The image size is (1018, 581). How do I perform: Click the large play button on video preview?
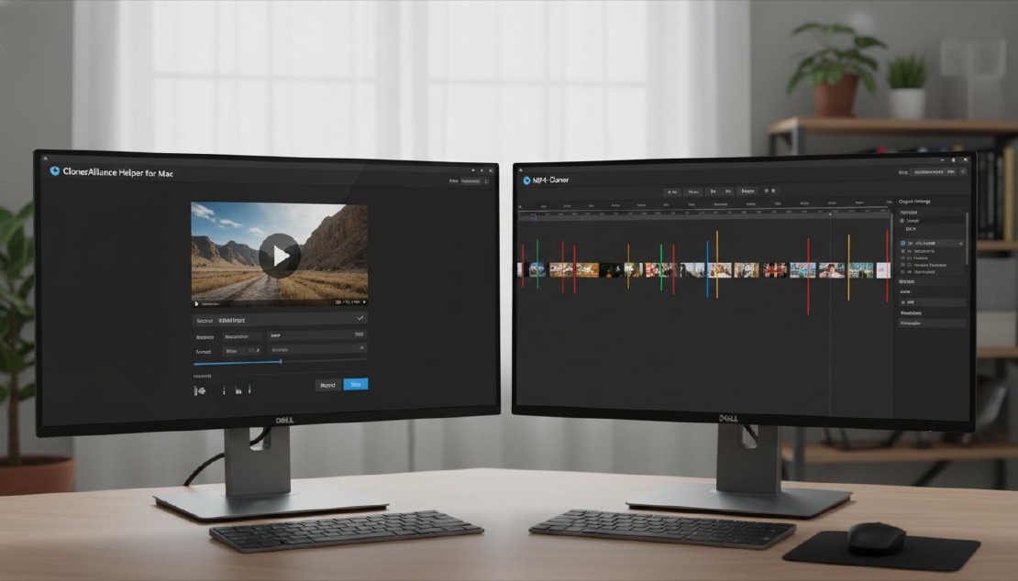pos(279,255)
